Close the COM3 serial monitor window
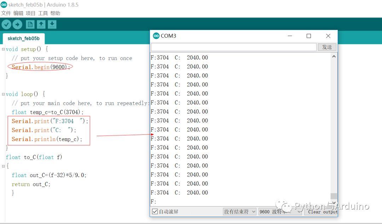Image resolution: width=382 pixels, height=224 pixels. click(328, 36)
